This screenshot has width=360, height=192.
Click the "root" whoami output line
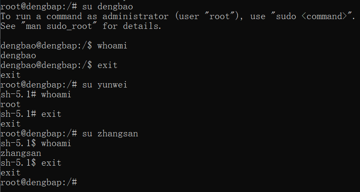tap(11, 104)
